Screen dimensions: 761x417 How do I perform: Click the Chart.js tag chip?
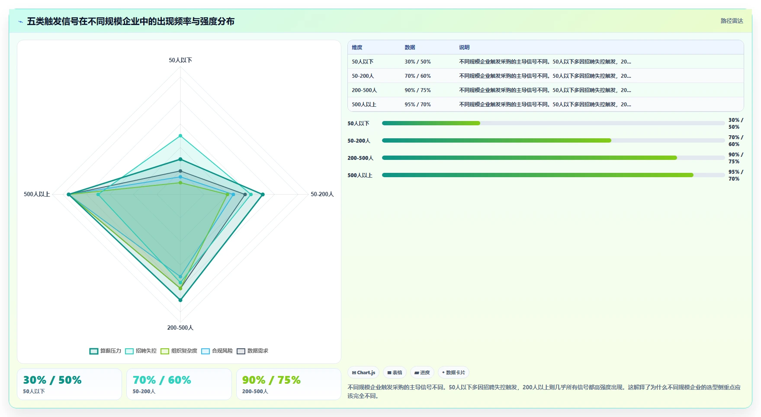363,372
